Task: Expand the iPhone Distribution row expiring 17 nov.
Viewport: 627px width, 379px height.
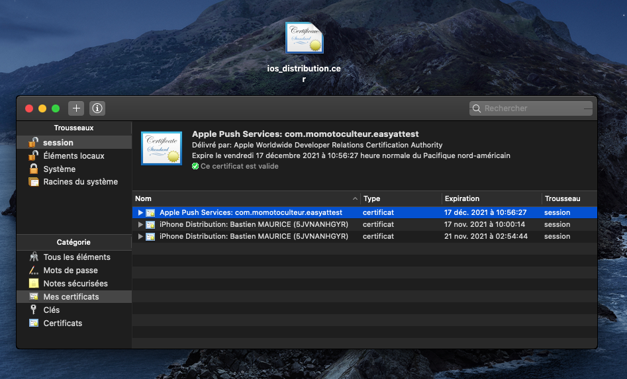Action: [140, 224]
